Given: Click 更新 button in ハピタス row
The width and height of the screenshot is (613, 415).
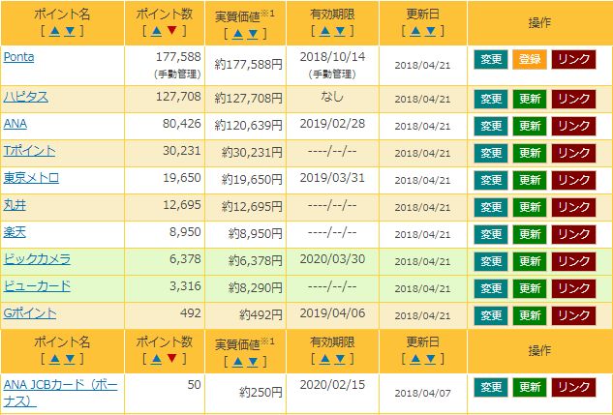Looking at the screenshot, I should click(x=530, y=99).
